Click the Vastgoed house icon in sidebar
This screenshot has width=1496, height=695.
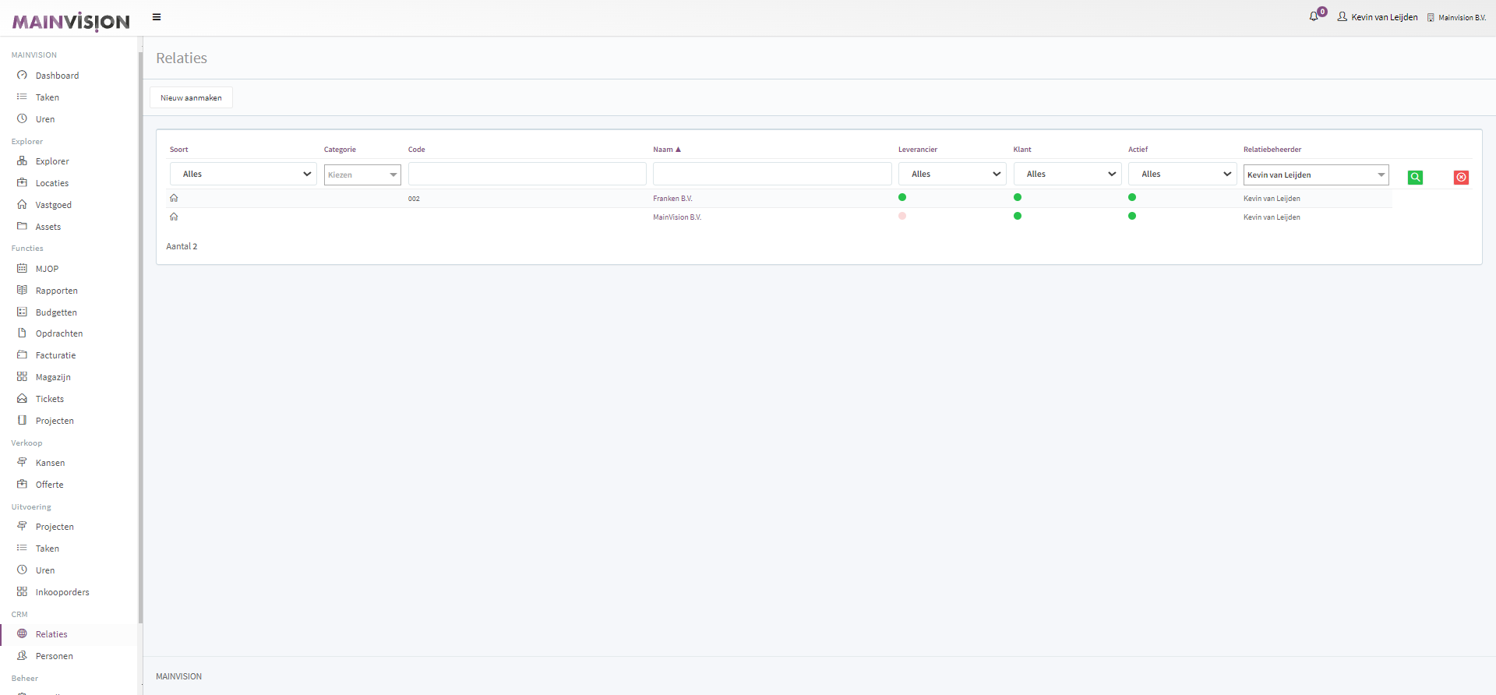click(22, 204)
